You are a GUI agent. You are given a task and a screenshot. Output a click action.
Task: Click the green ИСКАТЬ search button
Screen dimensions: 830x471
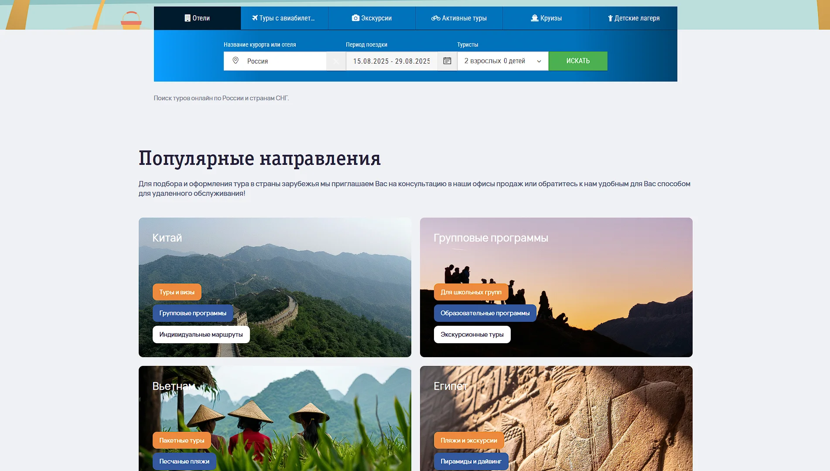578,61
